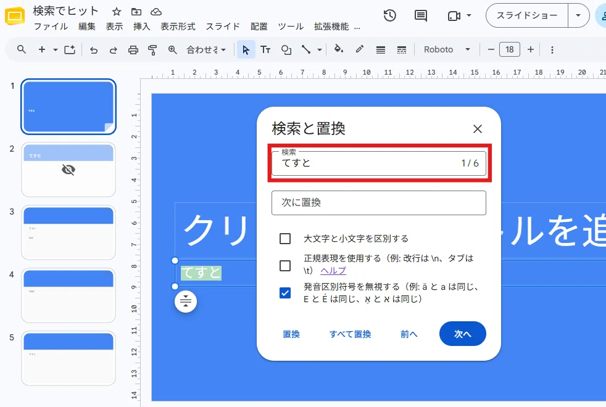Select slide 5 thumbnail
The width and height of the screenshot is (606, 407).
tap(68, 358)
